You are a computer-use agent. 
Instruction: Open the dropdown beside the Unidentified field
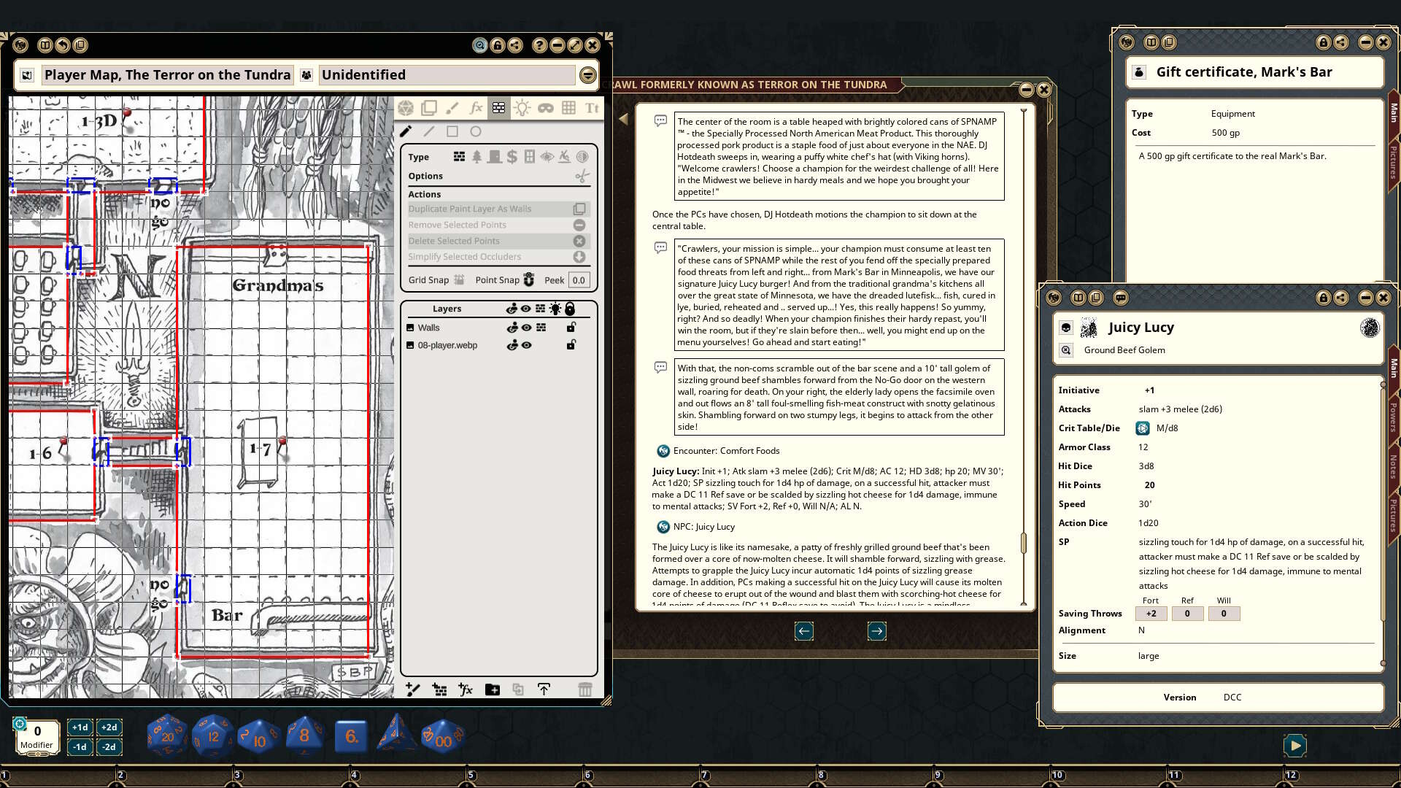click(587, 74)
